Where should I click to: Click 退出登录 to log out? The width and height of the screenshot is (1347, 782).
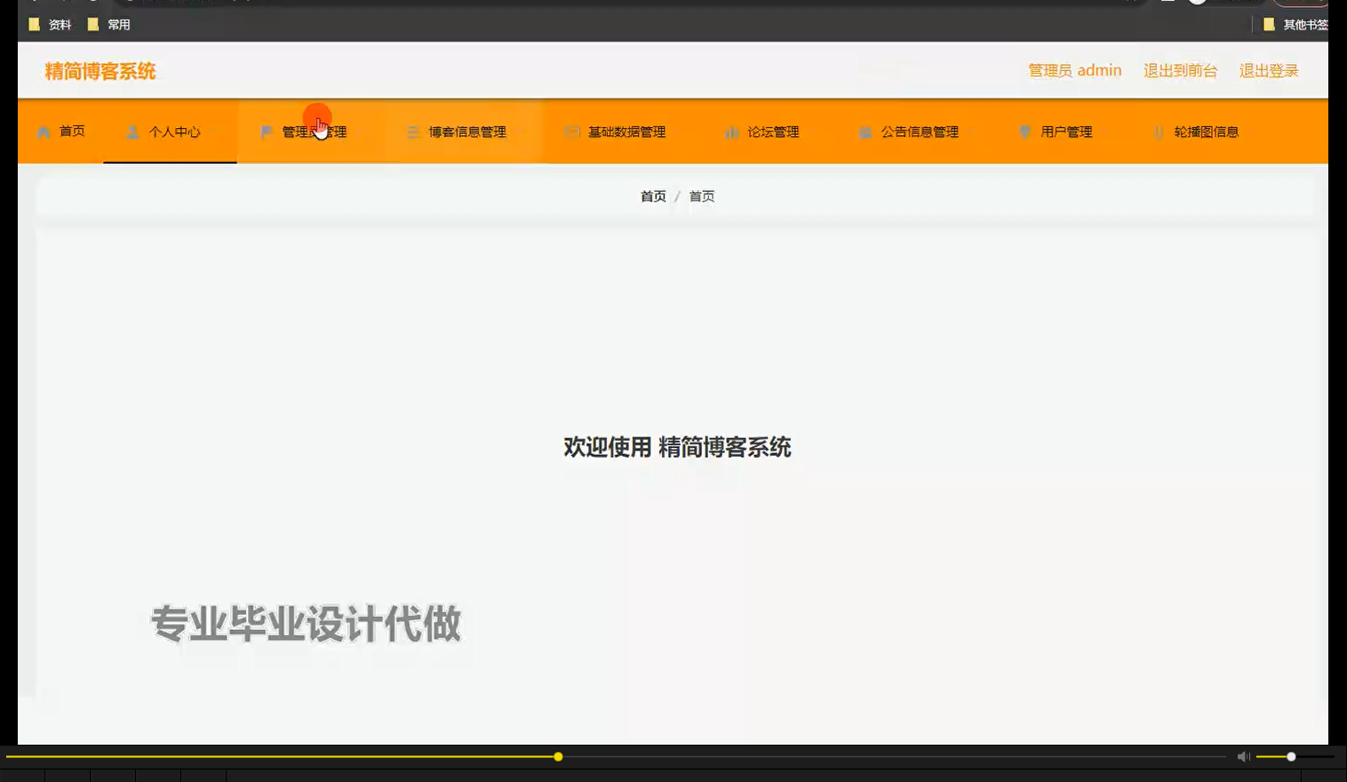1269,70
